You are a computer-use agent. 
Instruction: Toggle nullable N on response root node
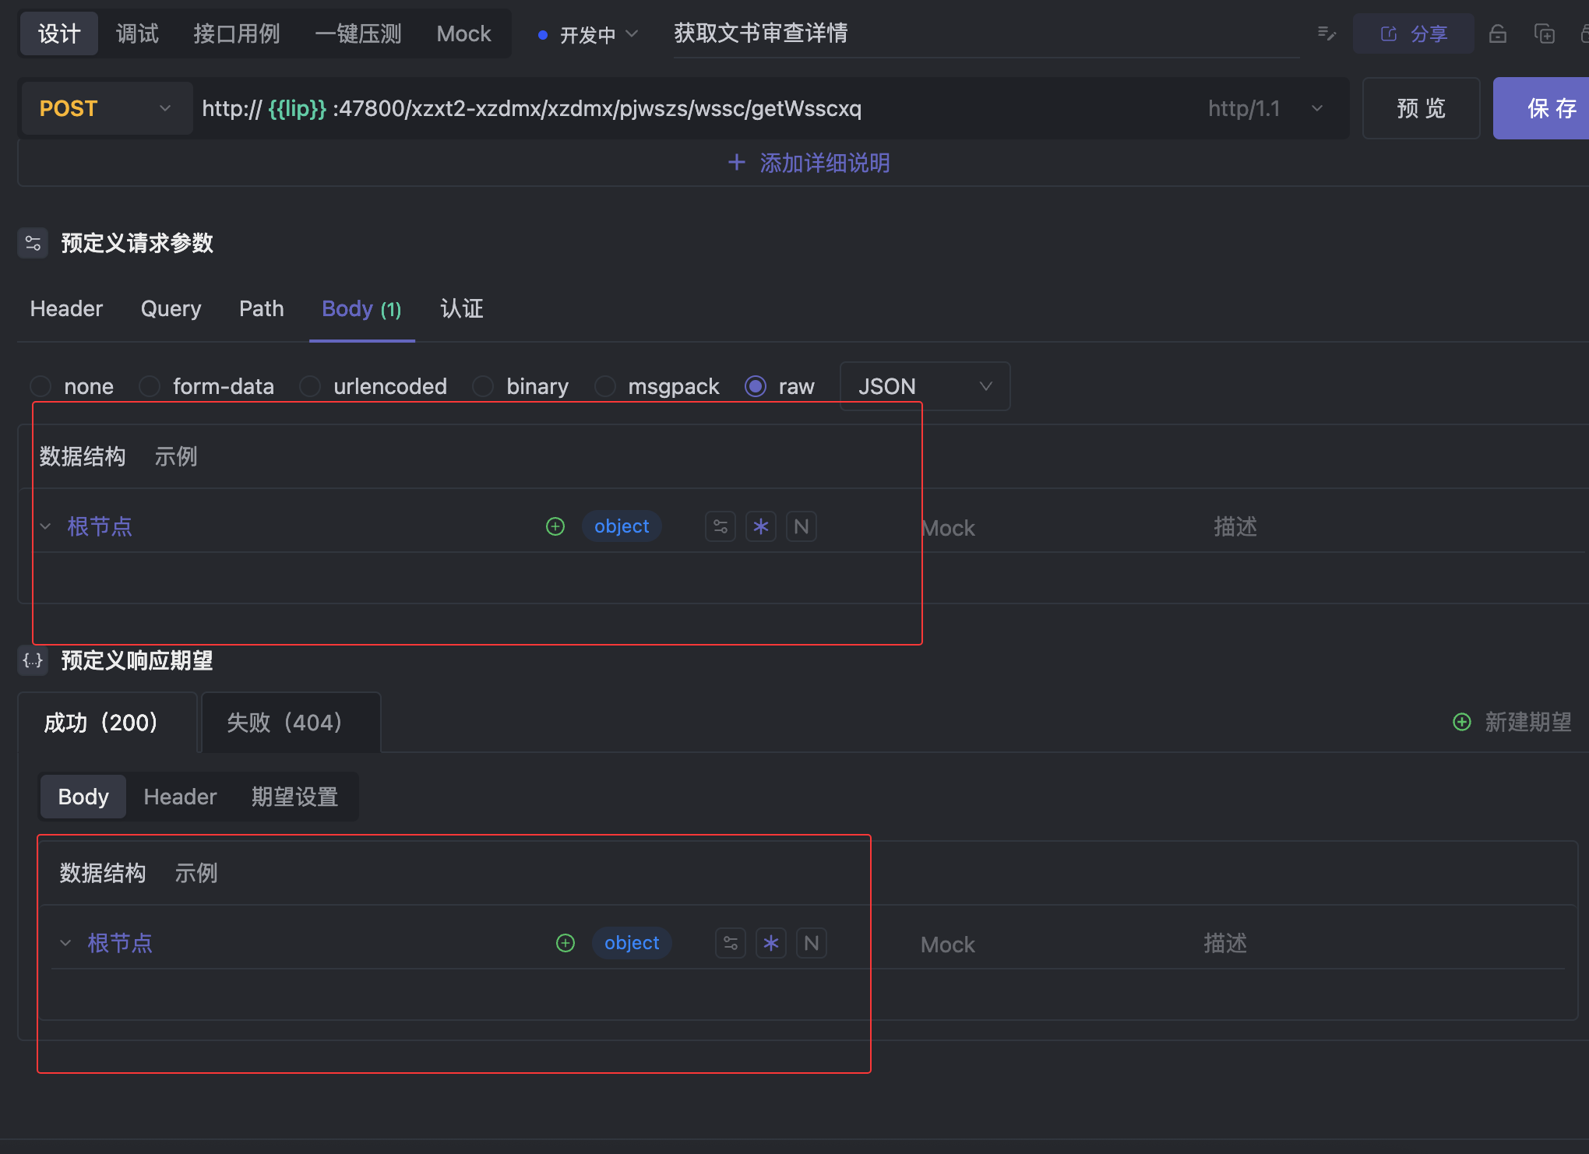812,943
